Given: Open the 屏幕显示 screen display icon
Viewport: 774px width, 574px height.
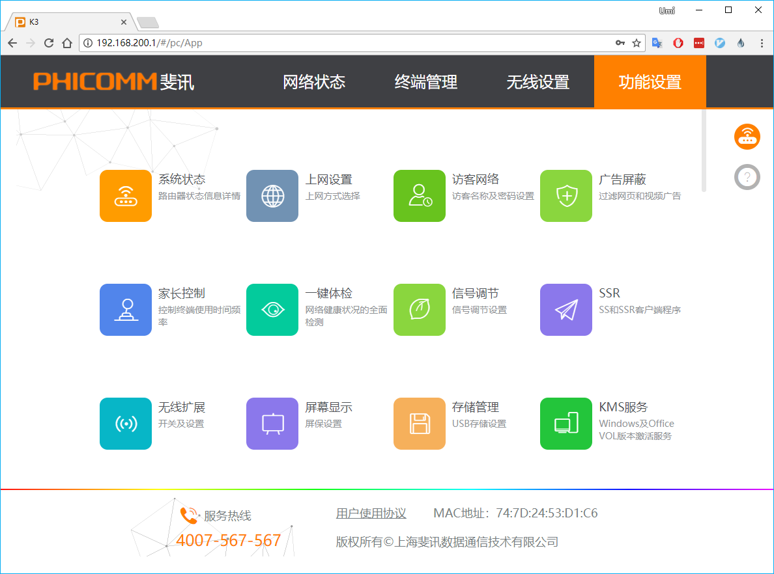Looking at the screenshot, I should (272, 424).
